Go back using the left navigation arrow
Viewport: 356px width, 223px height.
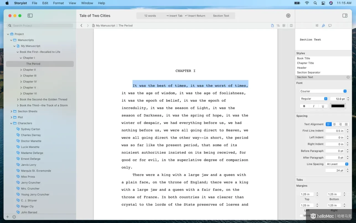(x=81, y=25)
